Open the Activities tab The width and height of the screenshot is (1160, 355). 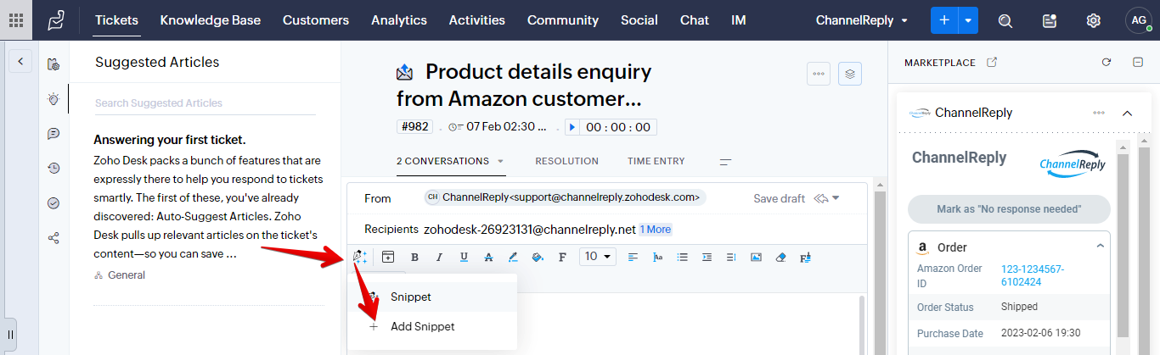click(477, 20)
